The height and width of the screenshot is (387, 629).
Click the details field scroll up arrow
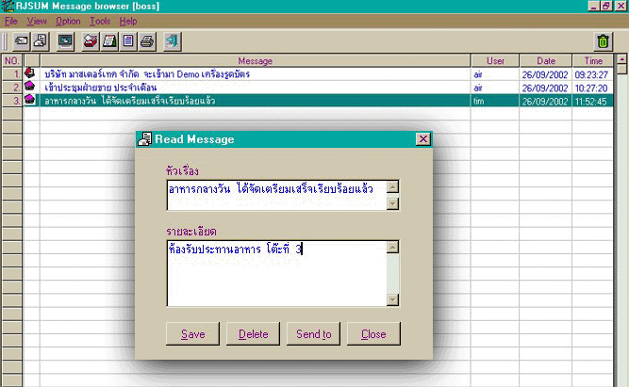[392, 247]
